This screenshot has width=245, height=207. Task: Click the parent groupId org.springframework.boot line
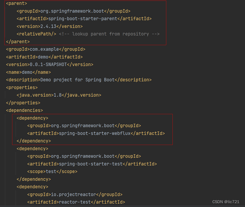[73, 11]
